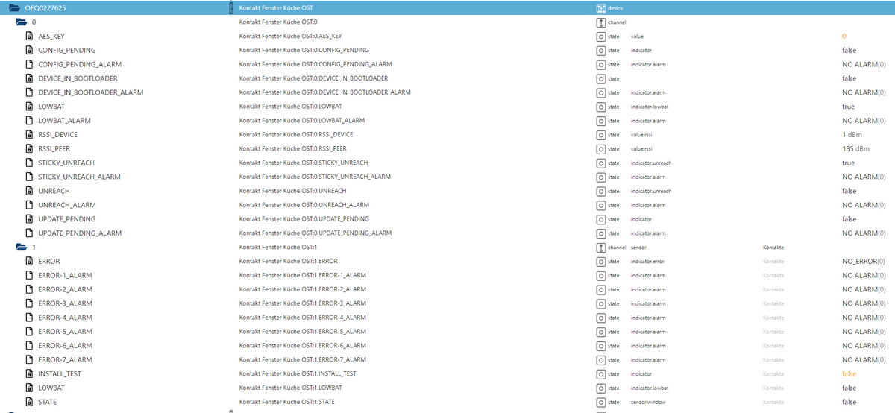Viewport: 895px width, 413px height.
Task: Click the UNREACH file icon
Action: point(30,191)
